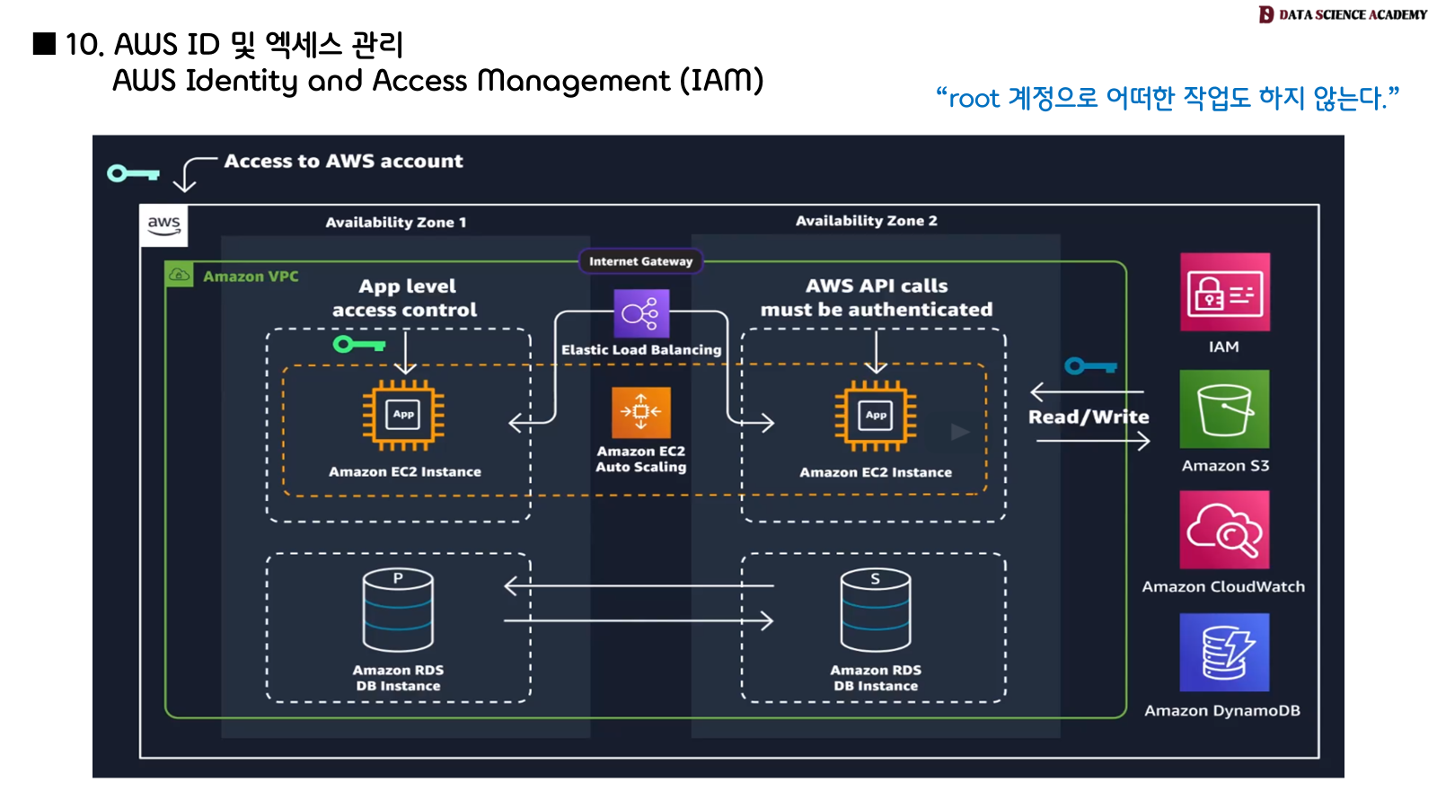1437x808 pixels.
Task: Click the 'App level access control' heading
Action: click(405, 298)
